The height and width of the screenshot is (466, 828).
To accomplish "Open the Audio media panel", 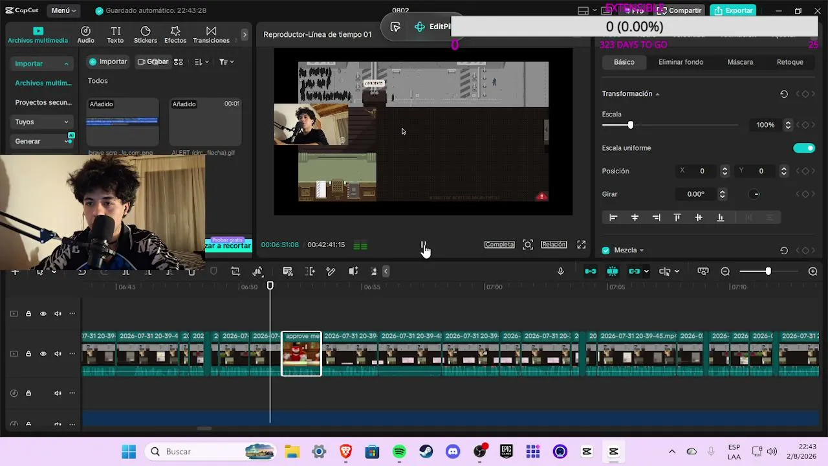I will [x=85, y=35].
